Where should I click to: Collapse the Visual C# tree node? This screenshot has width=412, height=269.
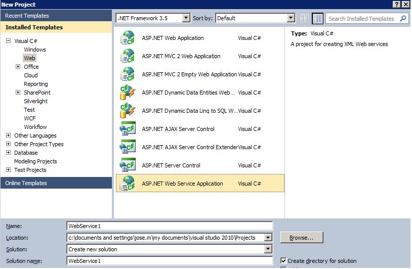[x=9, y=40]
